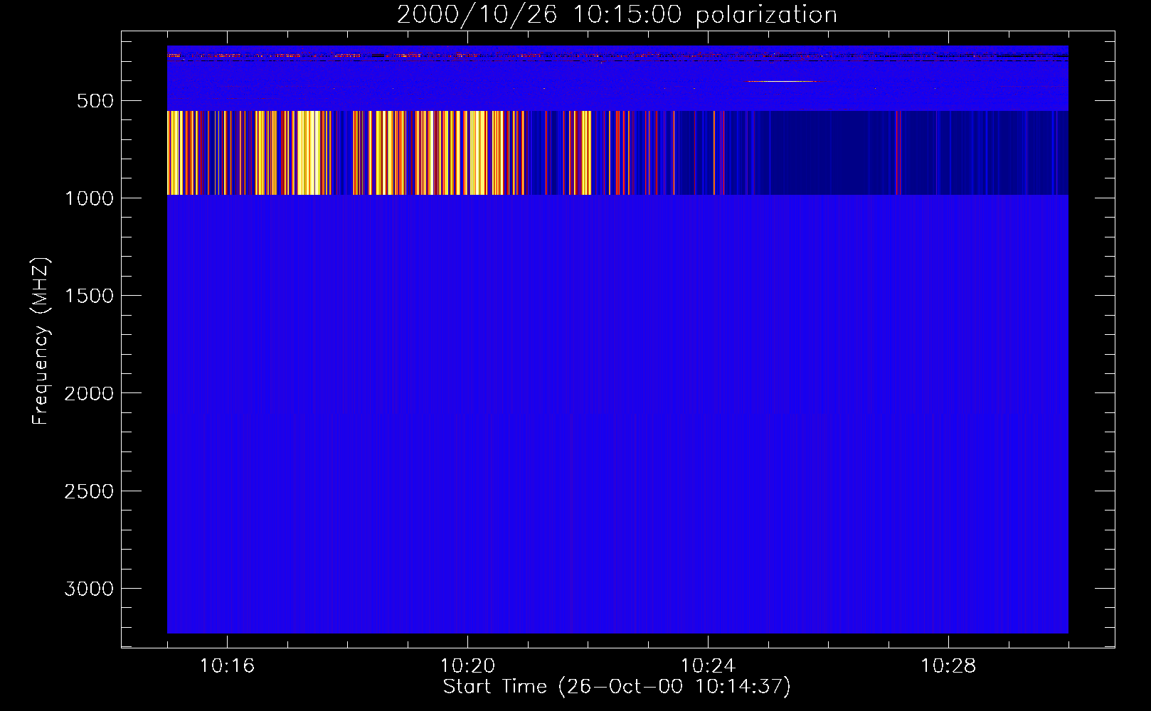Click the 10:20 time tick label
Screen dimensions: 1151x711
(x=467, y=666)
